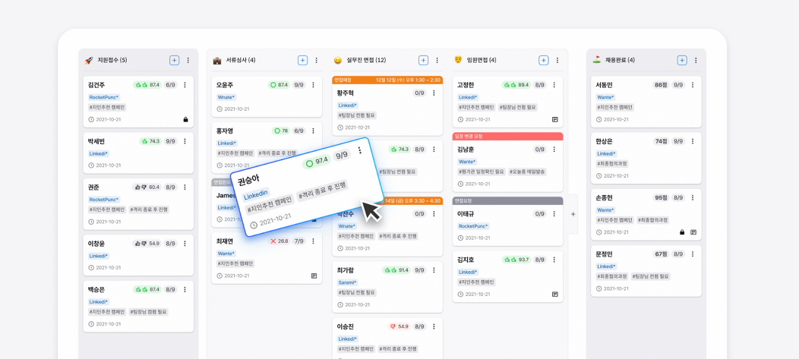Screen dimensions: 799x359
Task: Open more options on 서동민 card
Action: point(693,85)
